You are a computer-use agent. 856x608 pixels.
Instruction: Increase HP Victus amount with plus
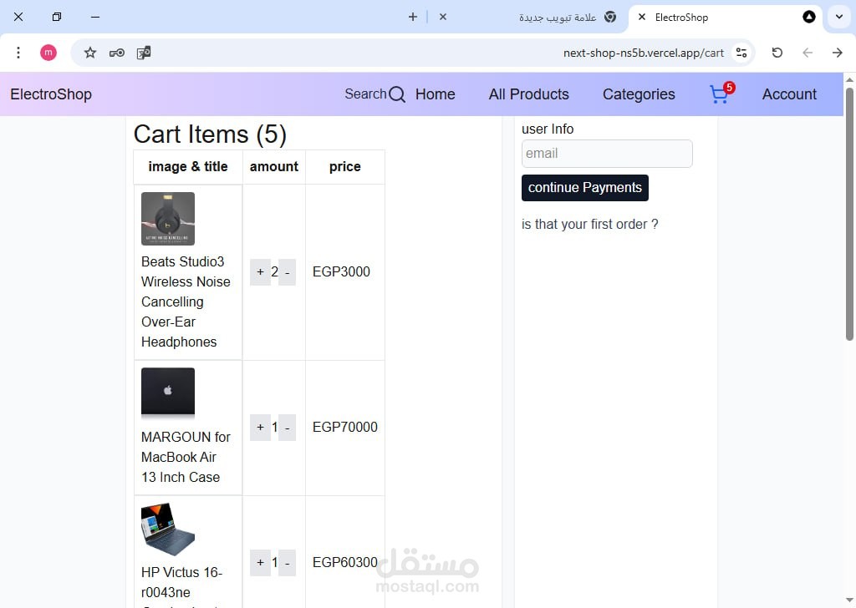[261, 563]
